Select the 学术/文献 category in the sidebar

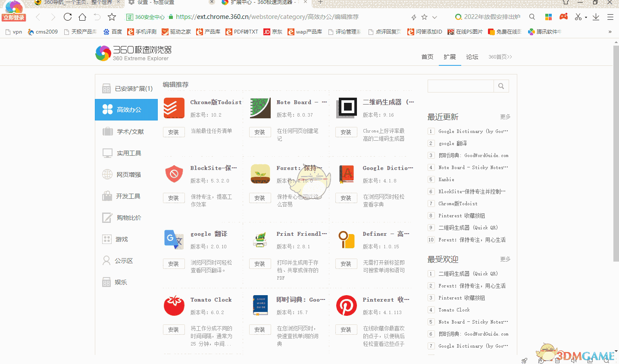coord(130,132)
